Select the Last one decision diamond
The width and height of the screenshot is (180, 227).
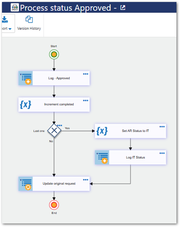(x=54, y=131)
